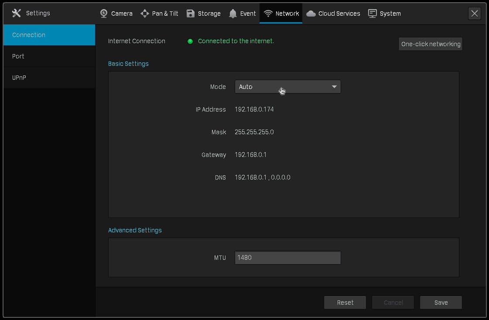Image resolution: width=489 pixels, height=320 pixels.
Task: Click the DNS field label
Action: click(x=220, y=177)
